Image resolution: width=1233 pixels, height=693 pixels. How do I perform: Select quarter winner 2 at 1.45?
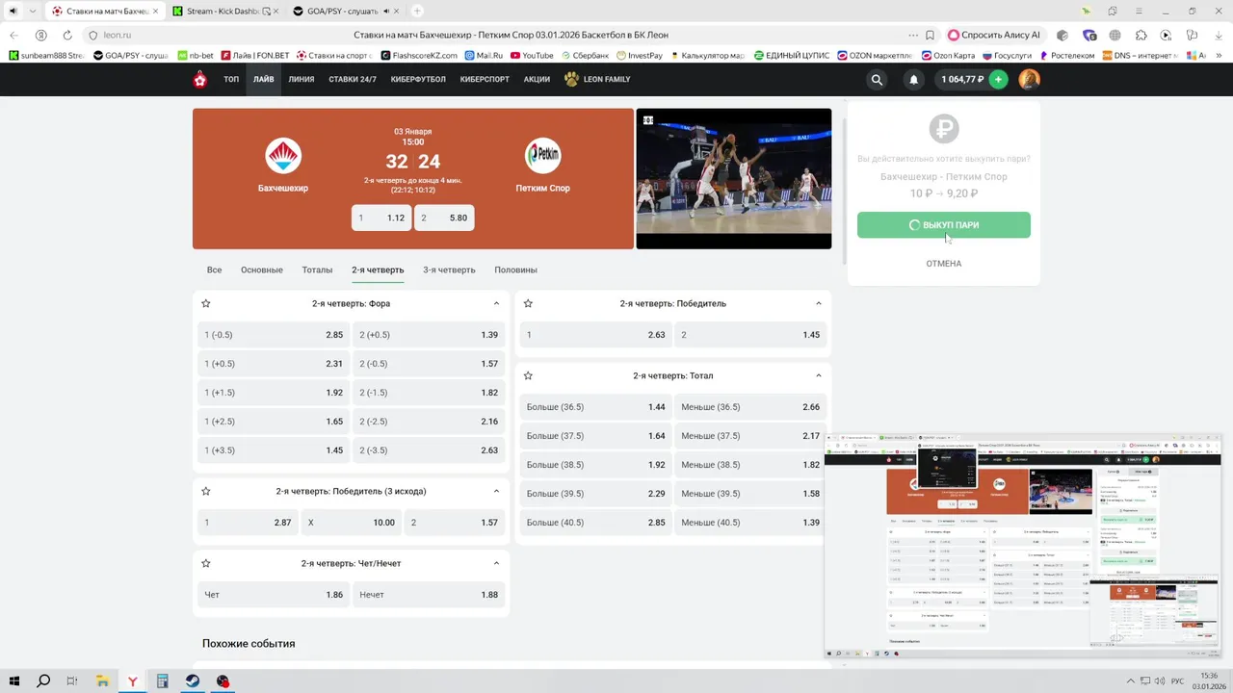750,335
